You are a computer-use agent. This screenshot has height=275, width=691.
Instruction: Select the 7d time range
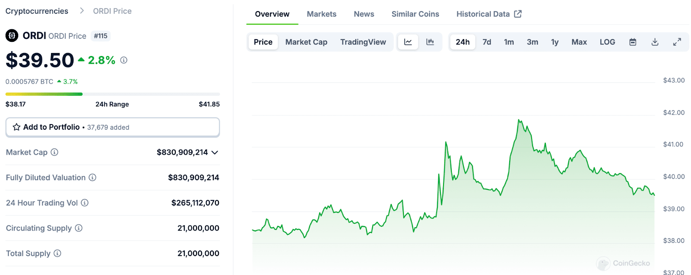click(x=487, y=42)
